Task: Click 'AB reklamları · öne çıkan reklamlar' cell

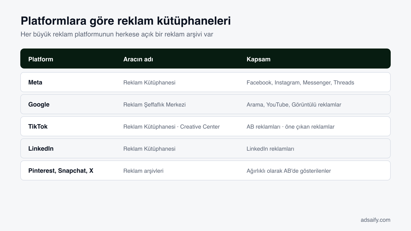Action: [x=291, y=127]
